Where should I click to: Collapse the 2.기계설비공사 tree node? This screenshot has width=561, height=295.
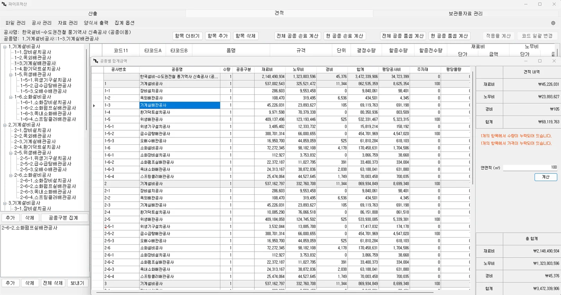5,125
